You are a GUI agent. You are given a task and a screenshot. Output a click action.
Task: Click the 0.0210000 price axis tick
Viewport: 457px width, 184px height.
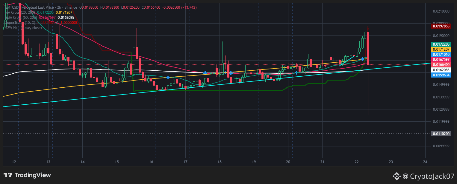click(441, 11)
